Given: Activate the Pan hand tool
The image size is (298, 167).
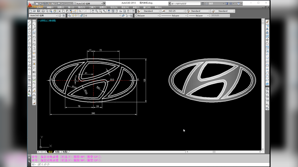Looking at the screenshot, I should [93, 11].
